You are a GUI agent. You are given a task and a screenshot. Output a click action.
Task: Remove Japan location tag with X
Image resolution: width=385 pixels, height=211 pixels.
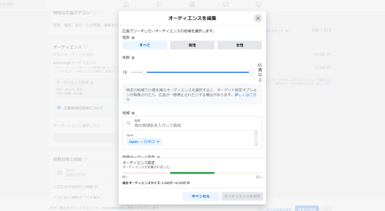(158, 142)
